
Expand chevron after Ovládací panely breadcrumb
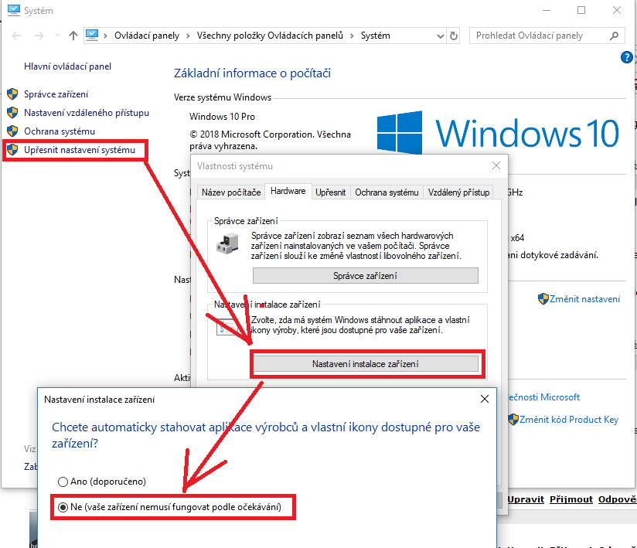pyautogui.click(x=188, y=36)
